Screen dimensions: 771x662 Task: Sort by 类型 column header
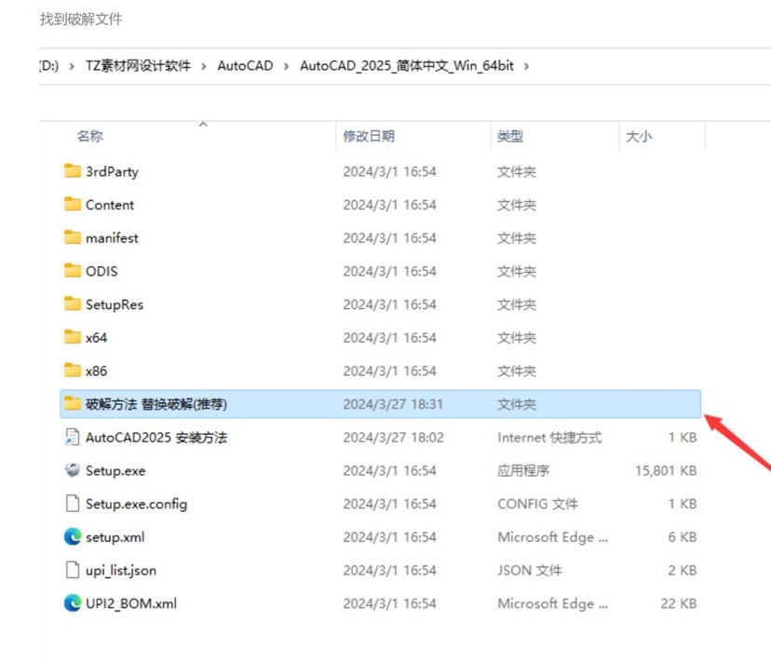click(x=510, y=136)
